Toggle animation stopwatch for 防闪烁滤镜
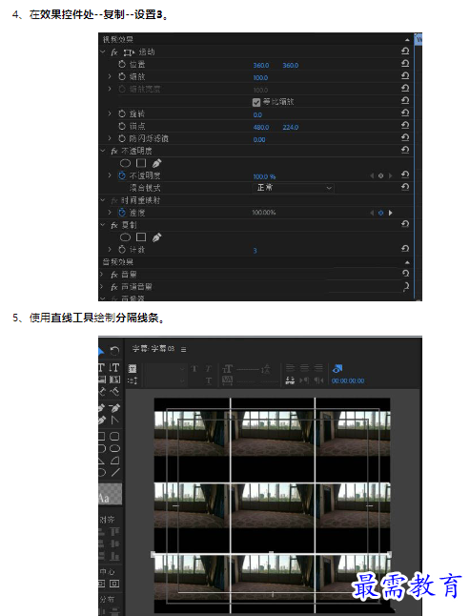 [122, 138]
